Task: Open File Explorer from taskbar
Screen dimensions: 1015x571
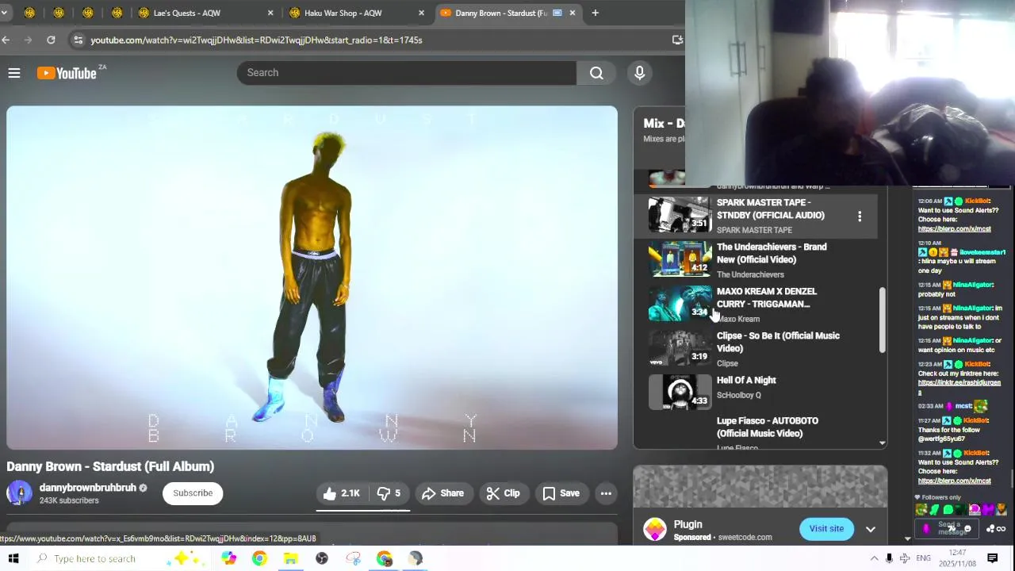Action: click(290, 558)
